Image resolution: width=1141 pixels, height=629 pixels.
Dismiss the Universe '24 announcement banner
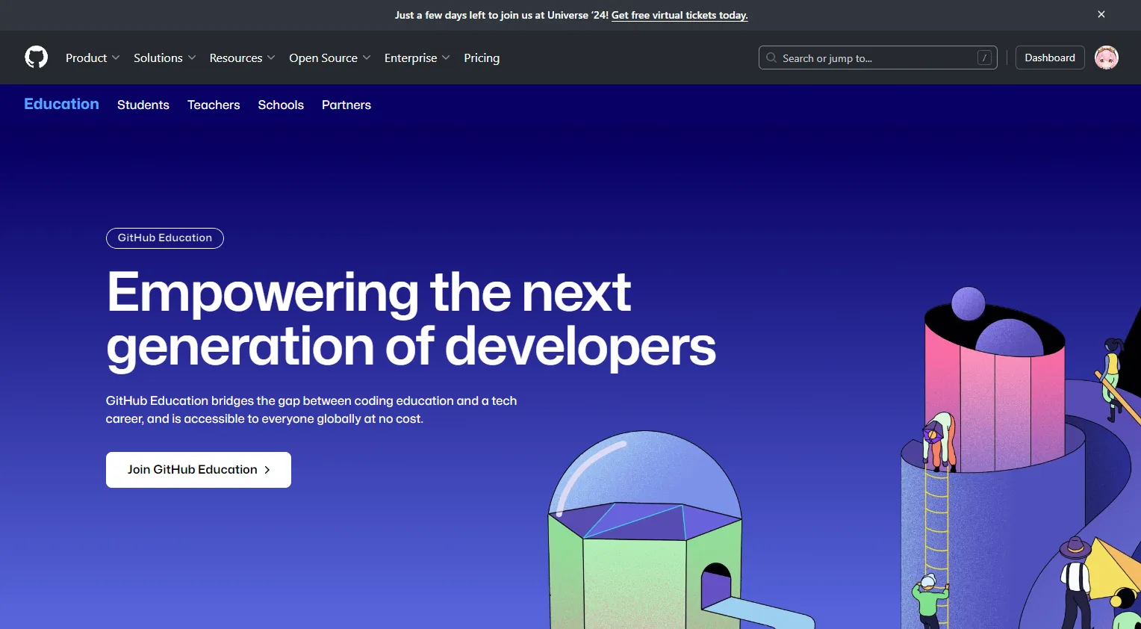[x=1101, y=14]
